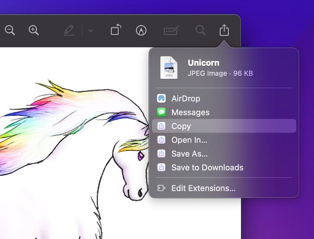The height and width of the screenshot is (239, 314).
Task: Select the highlight pen tool
Action: click(69, 30)
